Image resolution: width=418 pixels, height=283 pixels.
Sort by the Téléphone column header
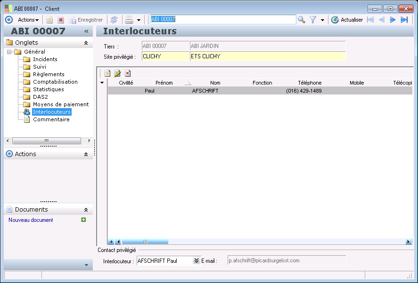pos(310,83)
